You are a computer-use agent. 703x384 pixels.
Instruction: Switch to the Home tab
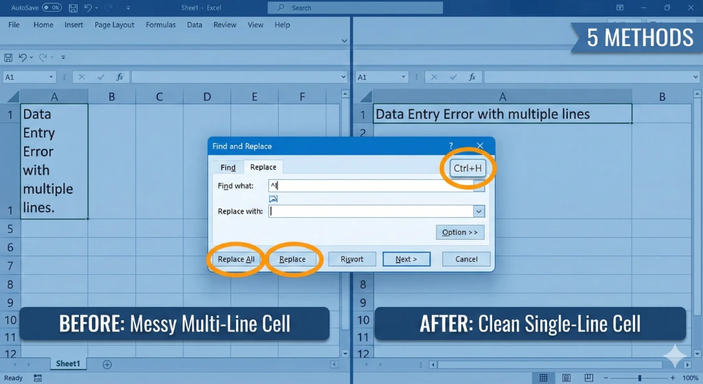pyautogui.click(x=43, y=25)
